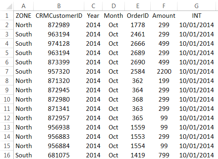Viewport: 218px width, 159px height.
Task: Click cell with customer ID 681075
Action: coord(59,155)
